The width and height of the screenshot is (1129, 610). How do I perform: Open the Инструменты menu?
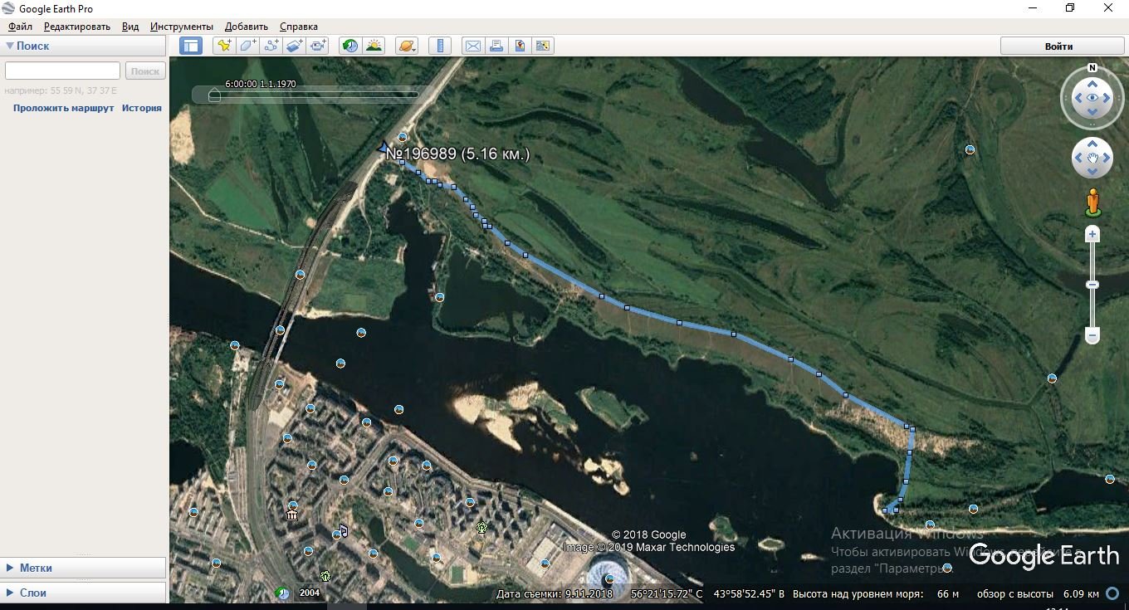click(181, 27)
